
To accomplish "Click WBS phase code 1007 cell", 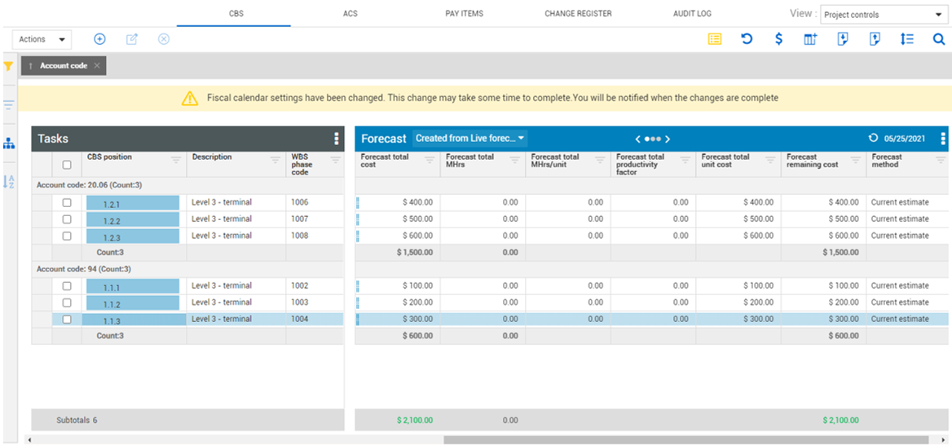I will point(315,219).
